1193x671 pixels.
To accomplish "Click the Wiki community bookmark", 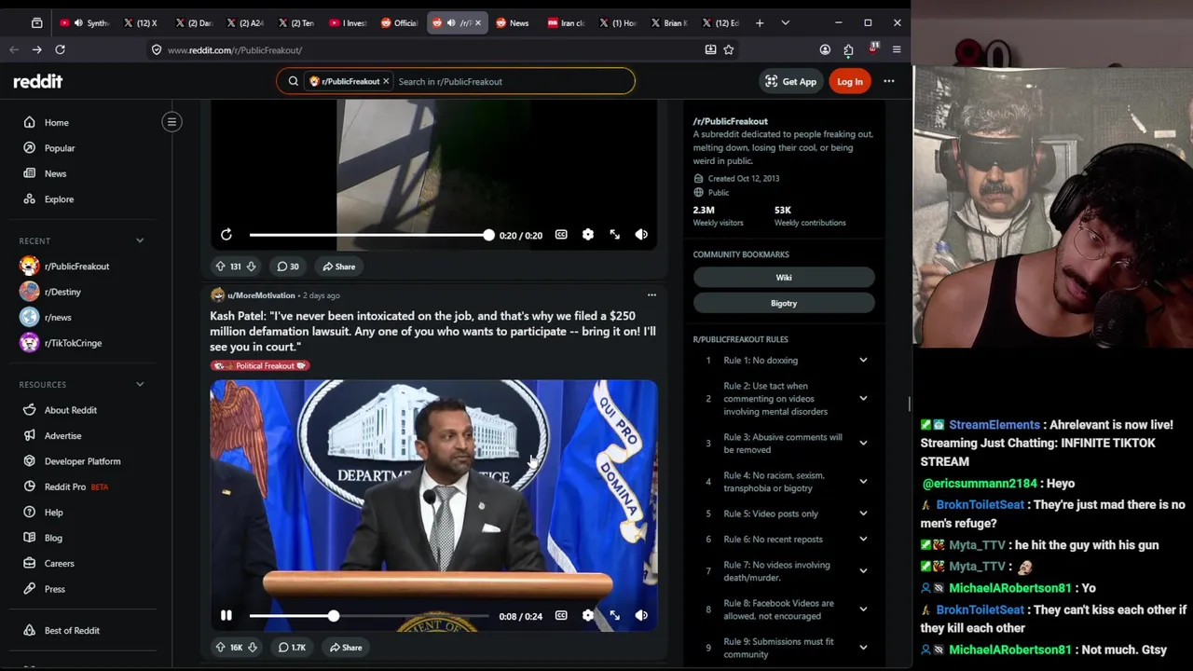I will (x=784, y=278).
